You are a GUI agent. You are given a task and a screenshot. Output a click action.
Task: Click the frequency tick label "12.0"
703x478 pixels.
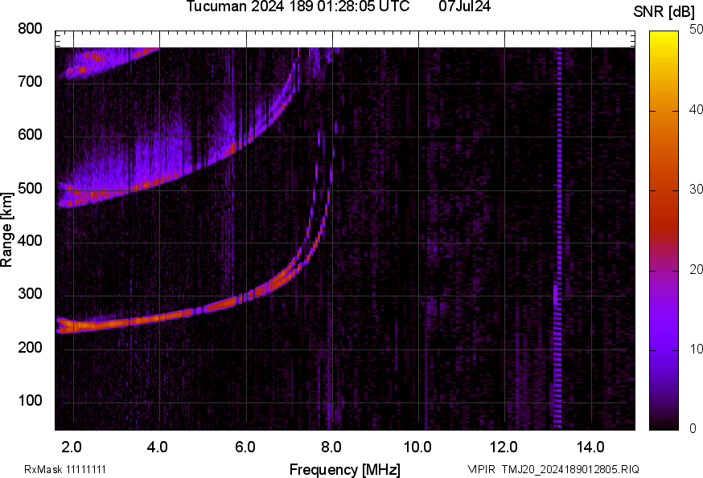click(x=504, y=447)
